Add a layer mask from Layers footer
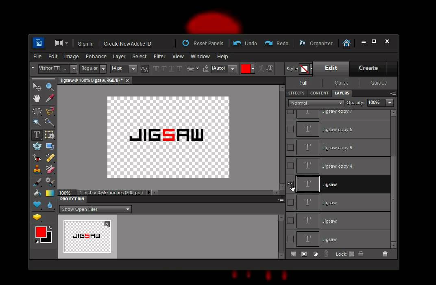 tap(304, 254)
